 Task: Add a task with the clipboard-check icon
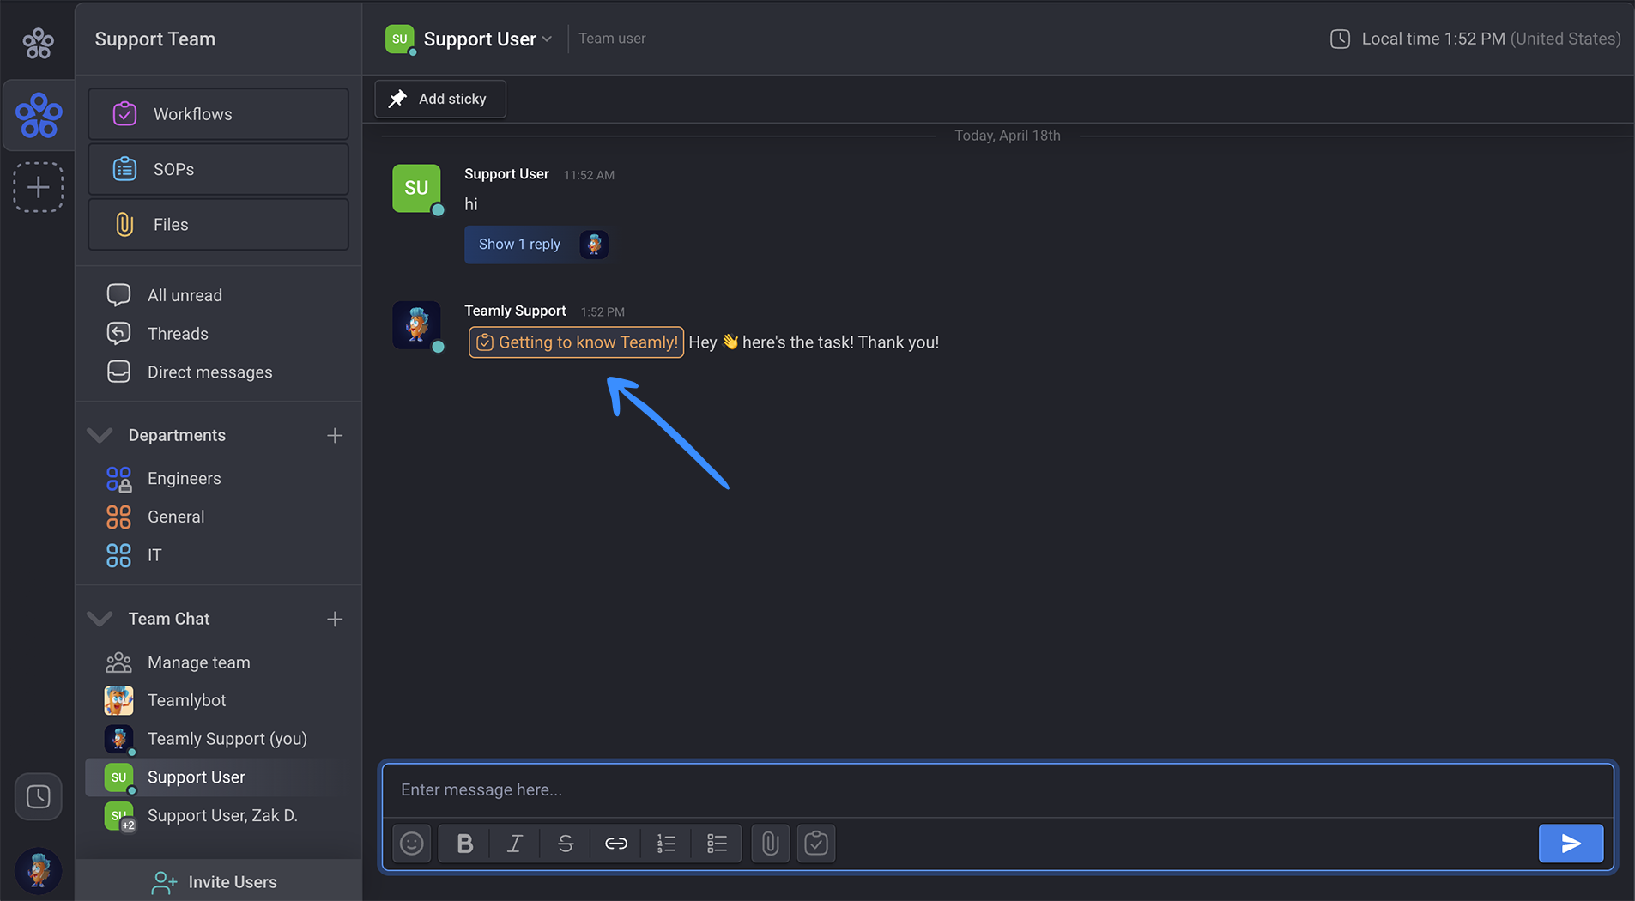tap(816, 844)
